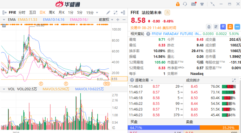Viewport: 241px width, 133px height.
Task: Zoom in chart with plus icon
Action: pyautogui.click(x=118, y=20)
